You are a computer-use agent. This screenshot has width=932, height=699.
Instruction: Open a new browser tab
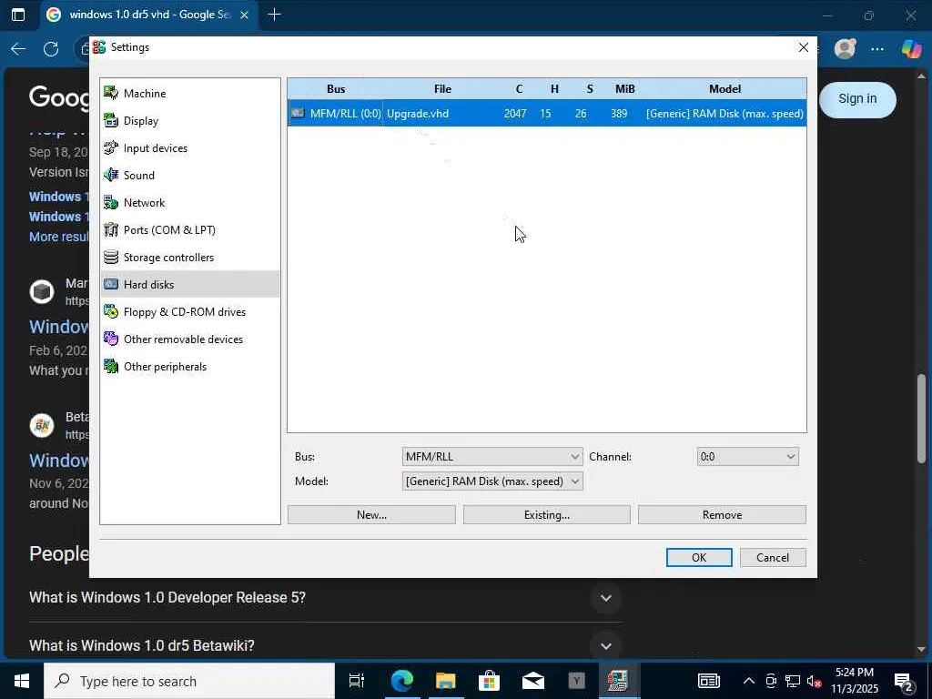tap(275, 15)
